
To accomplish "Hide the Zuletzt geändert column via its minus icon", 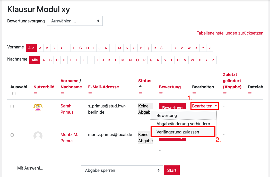I will 225,93.
